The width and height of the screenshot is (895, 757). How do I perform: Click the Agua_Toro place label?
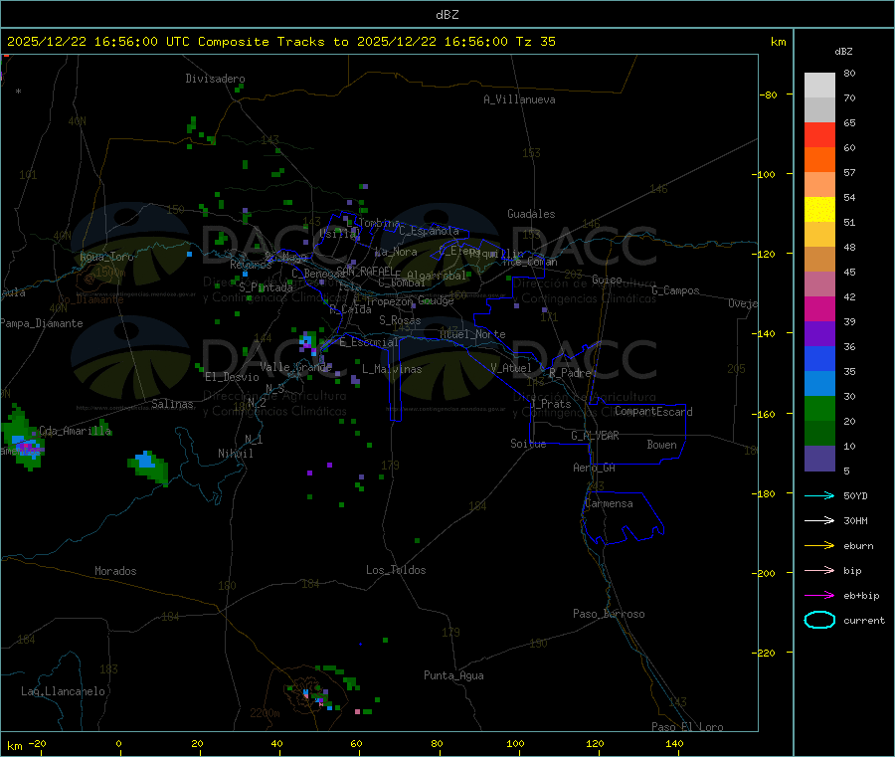click(x=106, y=258)
